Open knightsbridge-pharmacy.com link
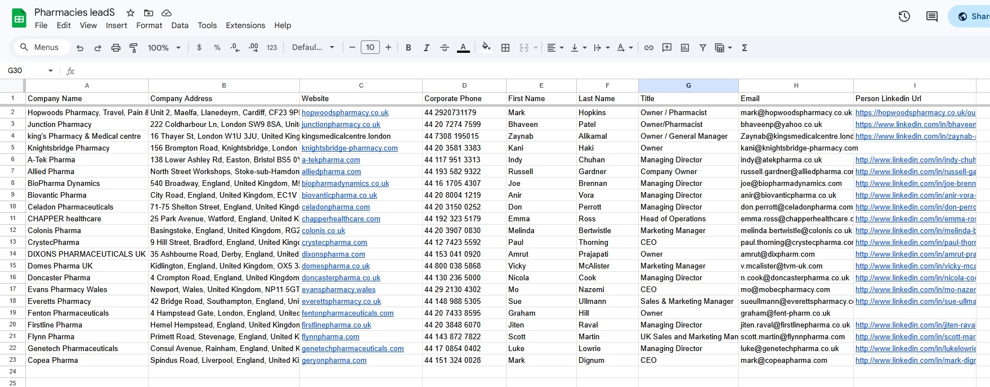Image resolution: width=990 pixels, height=387 pixels. coord(350,148)
